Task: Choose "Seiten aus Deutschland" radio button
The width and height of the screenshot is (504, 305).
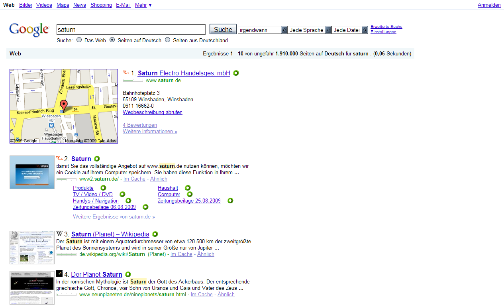Action: 168,40
